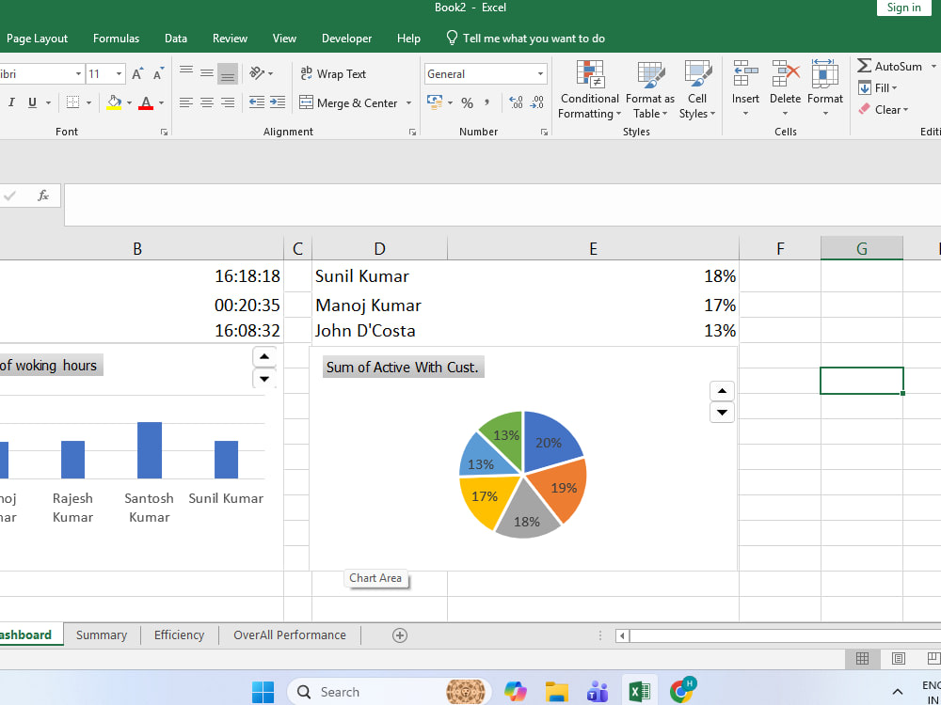Delete cells button
The width and height of the screenshot is (941, 705).
tap(785, 90)
